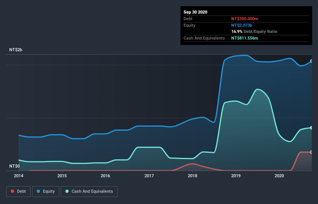Screen dimensions: 318x204
Task: Click Cash And Equivalents label in tooltip
Action: [x=204, y=38]
